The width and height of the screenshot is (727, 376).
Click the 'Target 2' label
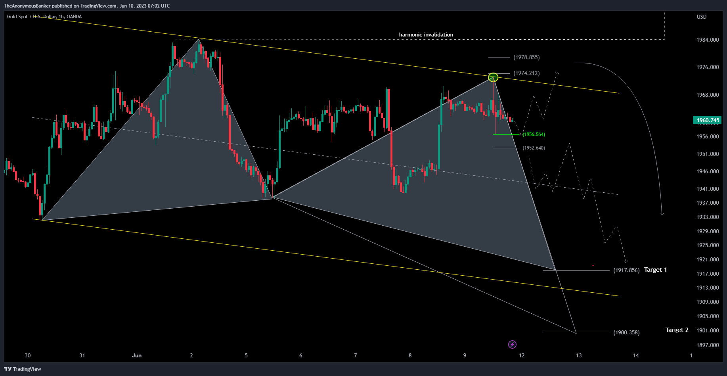pyautogui.click(x=677, y=330)
